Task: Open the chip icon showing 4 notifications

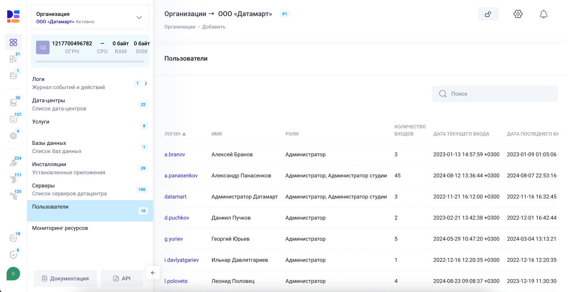Action: [13, 136]
